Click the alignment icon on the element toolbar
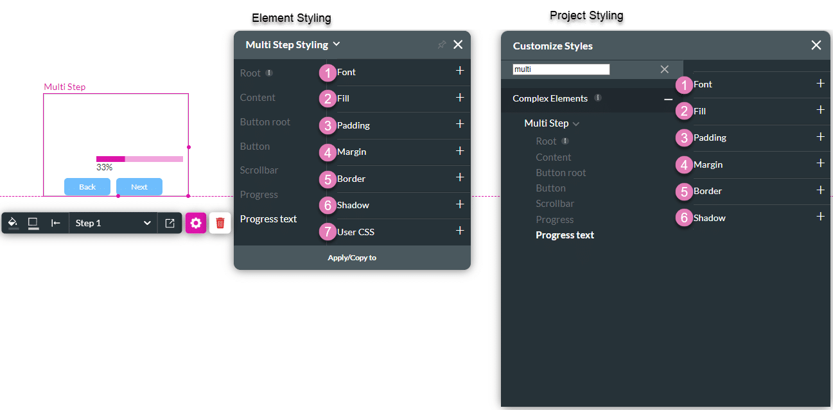 coord(56,222)
